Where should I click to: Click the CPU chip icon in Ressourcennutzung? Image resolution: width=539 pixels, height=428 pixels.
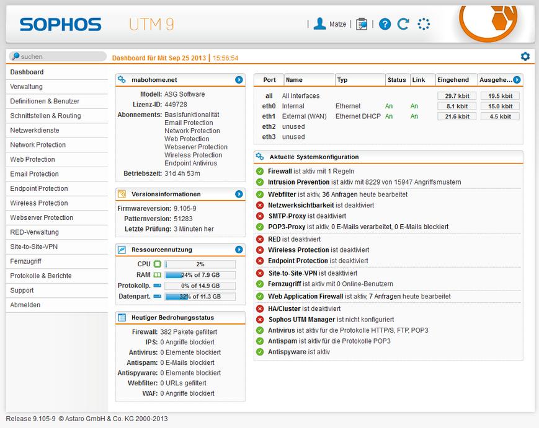(158, 264)
